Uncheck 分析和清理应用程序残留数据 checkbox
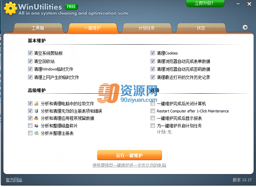 click(30, 118)
